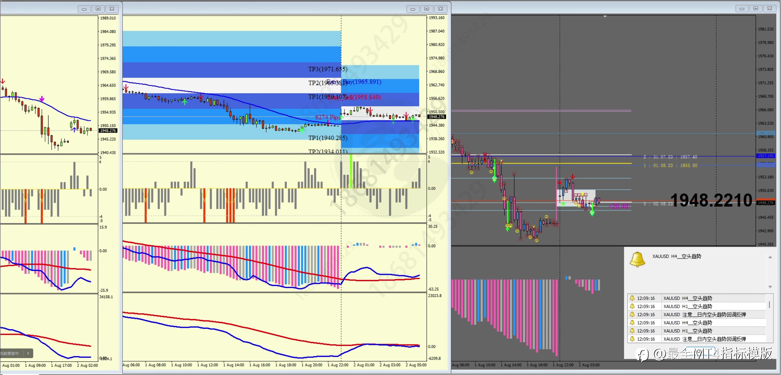Click chart shift triangle atop right chart
781x375 pixels.
(x=605, y=16)
